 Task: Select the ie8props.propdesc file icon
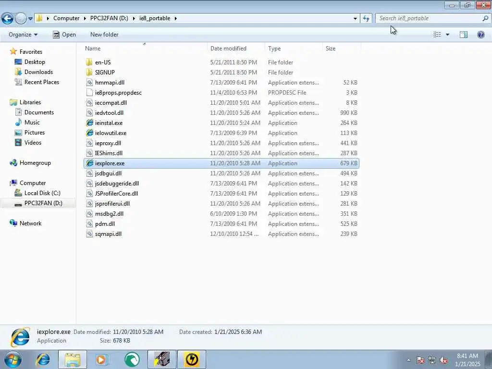coord(89,93)
